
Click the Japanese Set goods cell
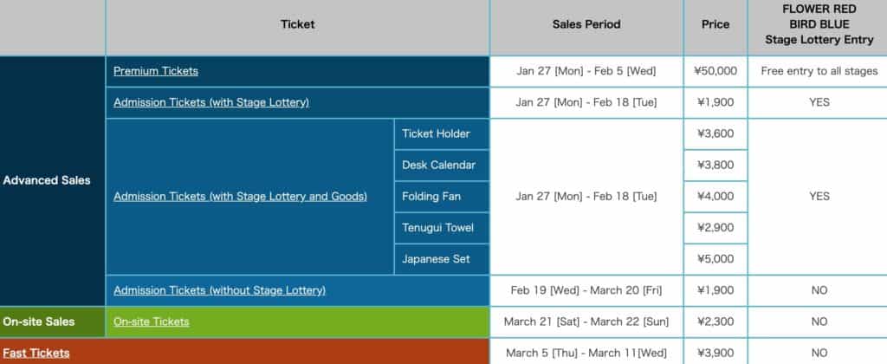441,259
